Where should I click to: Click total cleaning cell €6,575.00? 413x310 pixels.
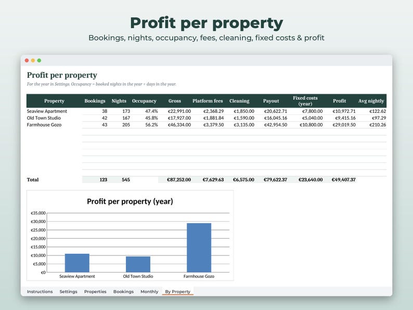(x=243, y=179)
